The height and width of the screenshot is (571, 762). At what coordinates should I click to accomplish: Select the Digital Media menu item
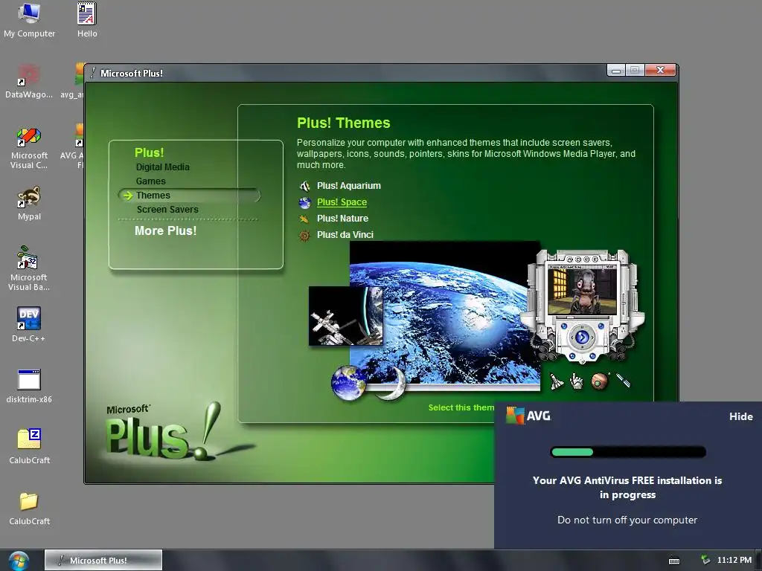(163, 167)
